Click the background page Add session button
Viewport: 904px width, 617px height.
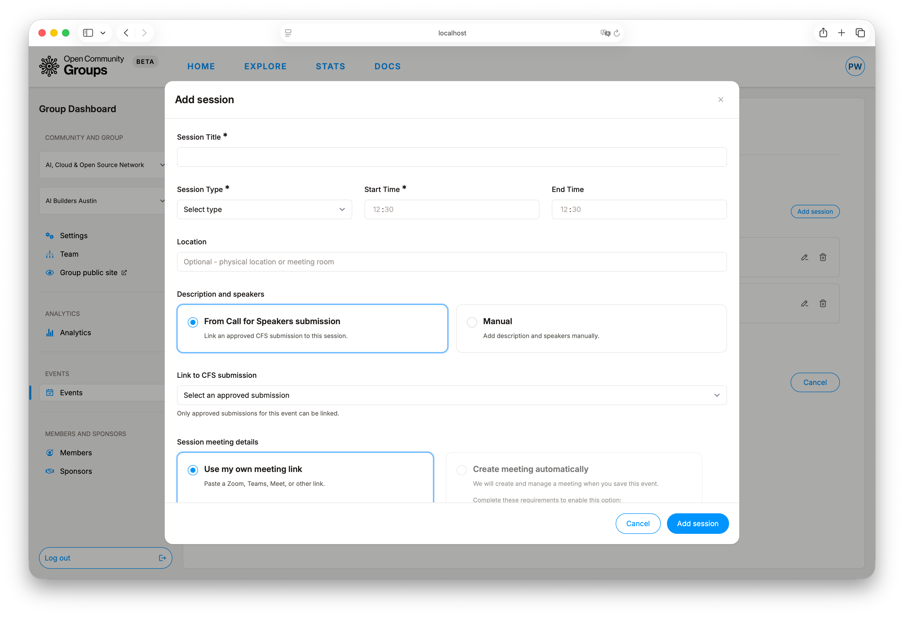[x=815, y=211]
